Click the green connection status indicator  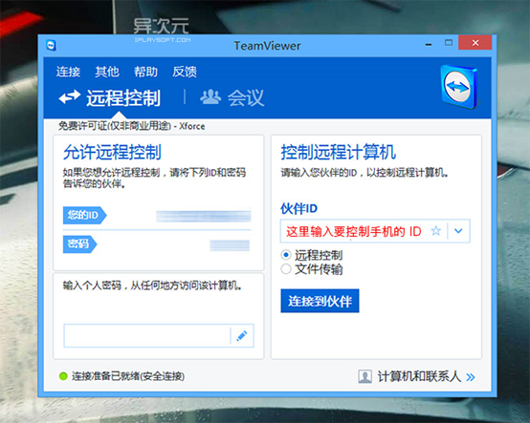point(63,376)
